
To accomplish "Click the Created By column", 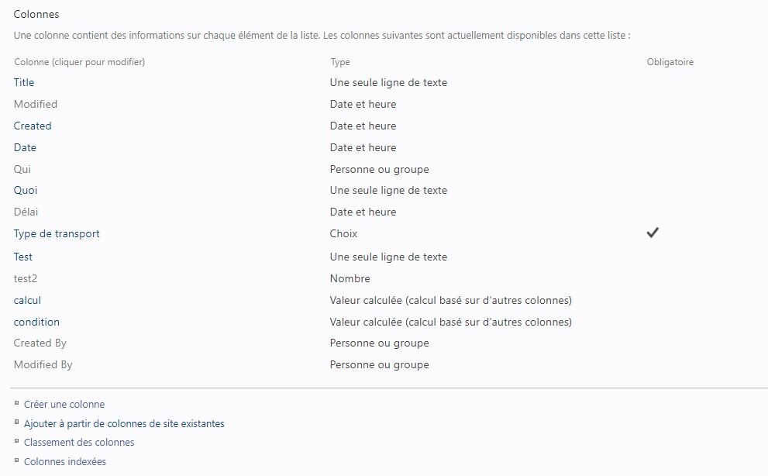I will (40, 343).
